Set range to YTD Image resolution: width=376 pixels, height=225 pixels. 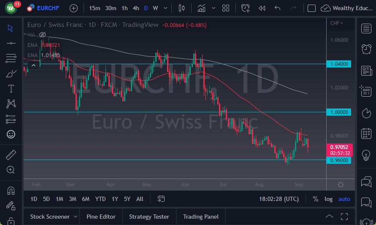click(100, 199)
